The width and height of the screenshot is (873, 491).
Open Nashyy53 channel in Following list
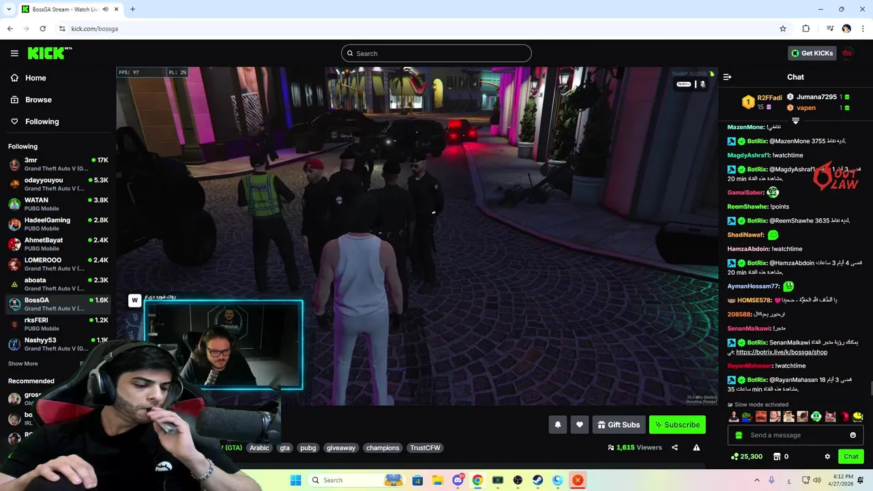pos(58,344)
